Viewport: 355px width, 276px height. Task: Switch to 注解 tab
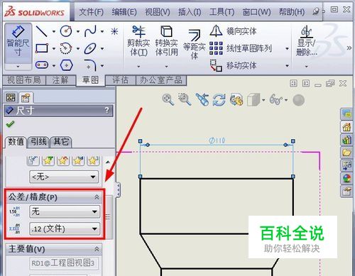point(60,80)
